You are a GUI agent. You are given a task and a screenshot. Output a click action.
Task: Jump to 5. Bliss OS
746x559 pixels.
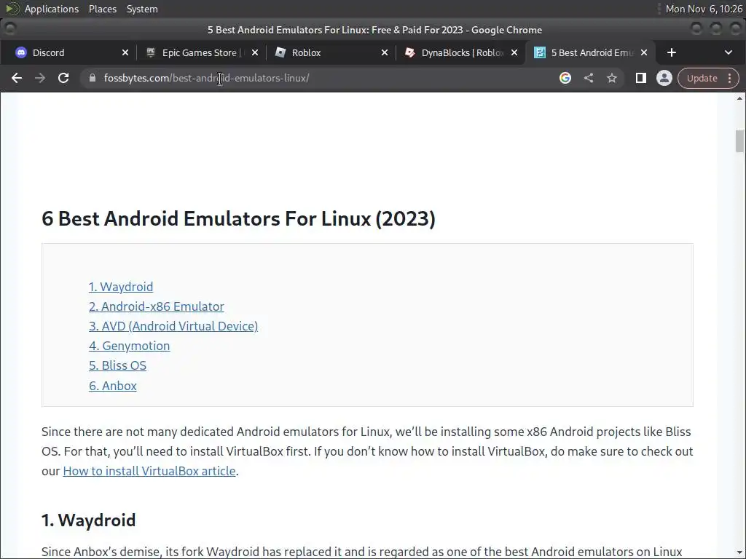coord(117,365)
